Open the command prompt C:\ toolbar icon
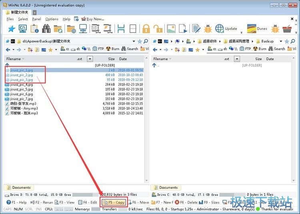The image size is (300, 214). click(23, 29)
